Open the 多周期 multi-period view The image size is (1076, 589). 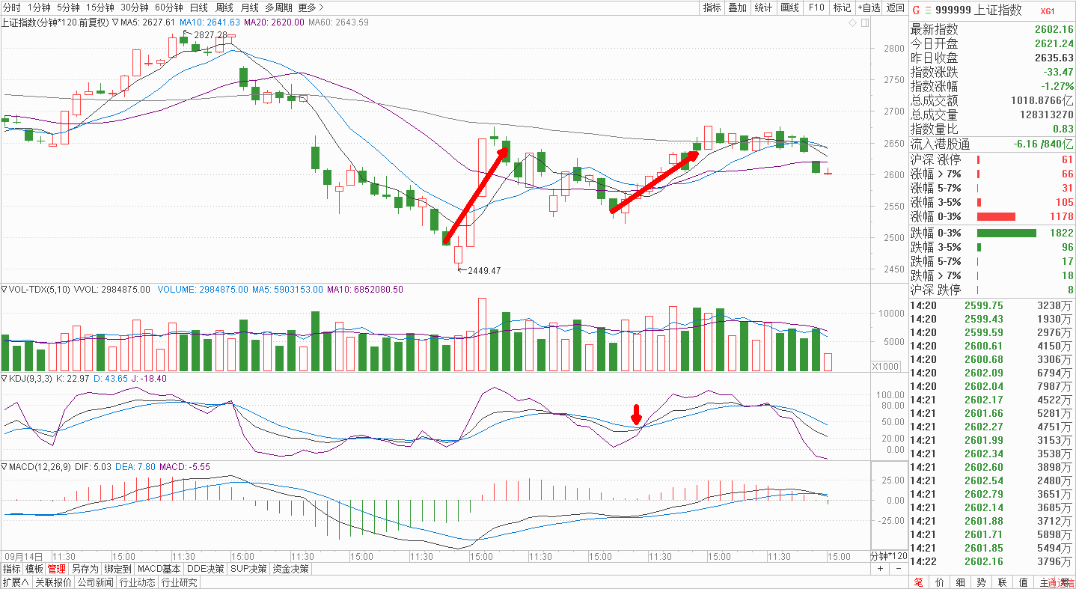[278, 7]
